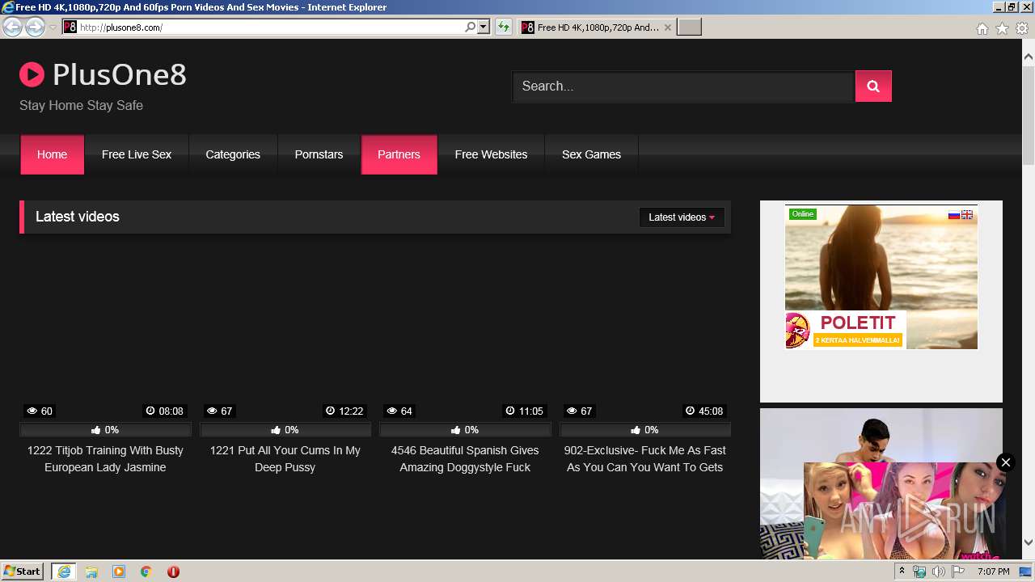This screenshot has width=1035, height=582.
Task: Click the clock icon beside 45:08
Action: coord(690,411)
